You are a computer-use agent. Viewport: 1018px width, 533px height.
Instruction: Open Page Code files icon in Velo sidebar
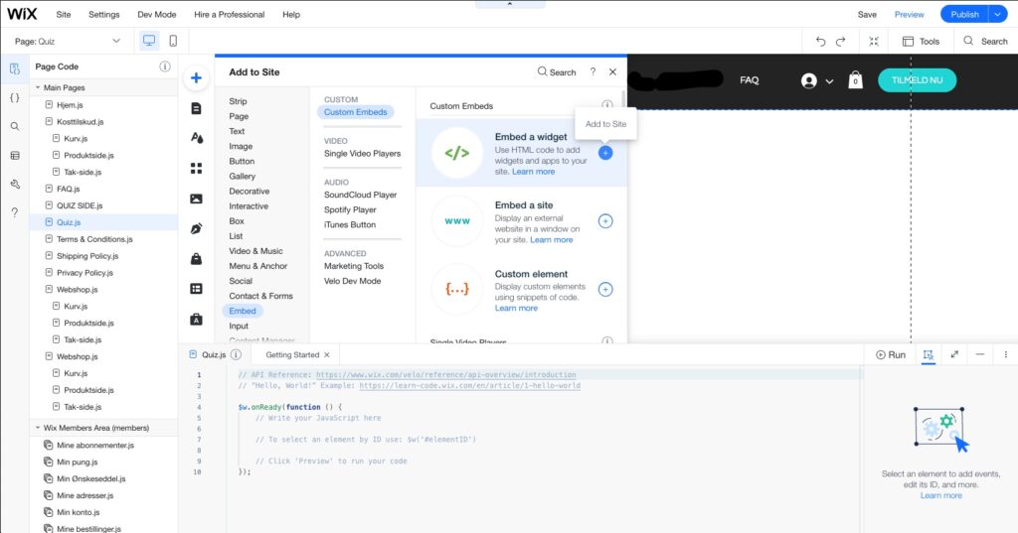point(15,68)
